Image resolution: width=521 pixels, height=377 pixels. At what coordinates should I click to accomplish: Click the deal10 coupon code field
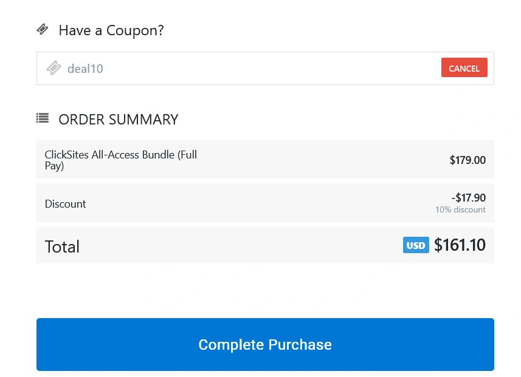tap(182, 69)
